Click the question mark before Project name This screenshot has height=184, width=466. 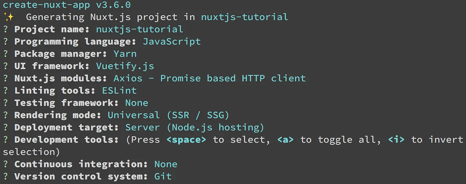click(5, 29)
